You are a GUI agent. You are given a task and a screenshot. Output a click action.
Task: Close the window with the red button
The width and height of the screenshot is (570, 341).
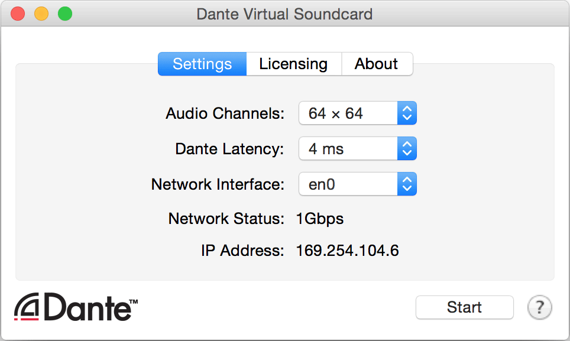18,14
